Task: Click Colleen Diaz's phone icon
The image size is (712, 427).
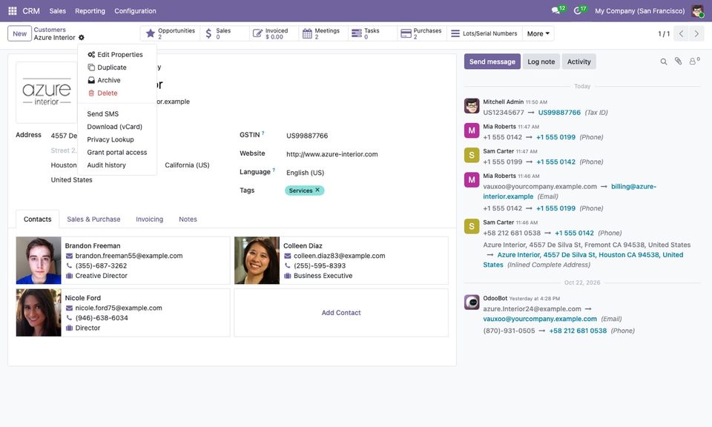Action: coord(288,266)
